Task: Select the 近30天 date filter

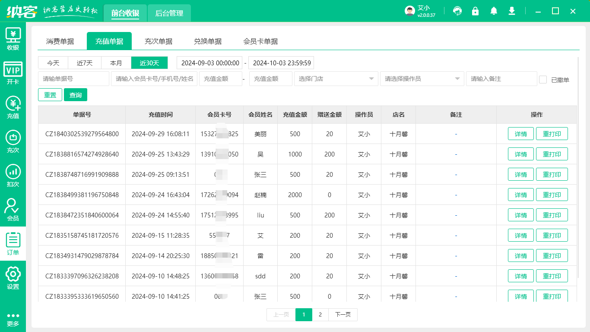Action: pyautogui.click(x=149, y=63)
